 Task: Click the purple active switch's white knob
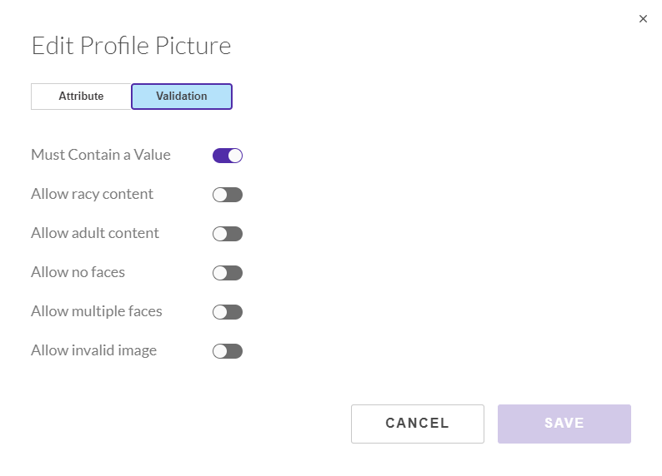(235, 156)
